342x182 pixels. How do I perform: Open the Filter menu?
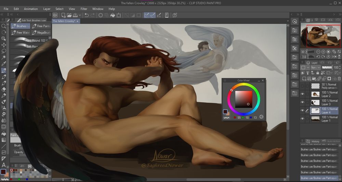pos(84,9)
